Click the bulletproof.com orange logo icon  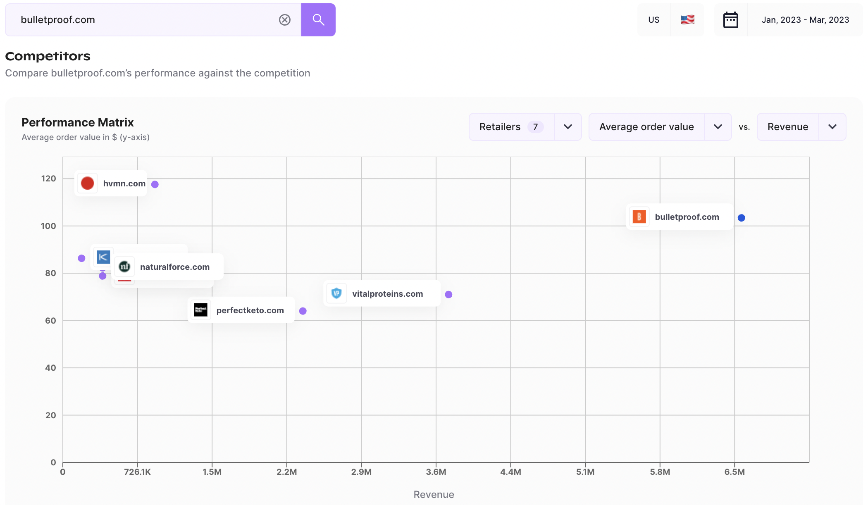639,217
